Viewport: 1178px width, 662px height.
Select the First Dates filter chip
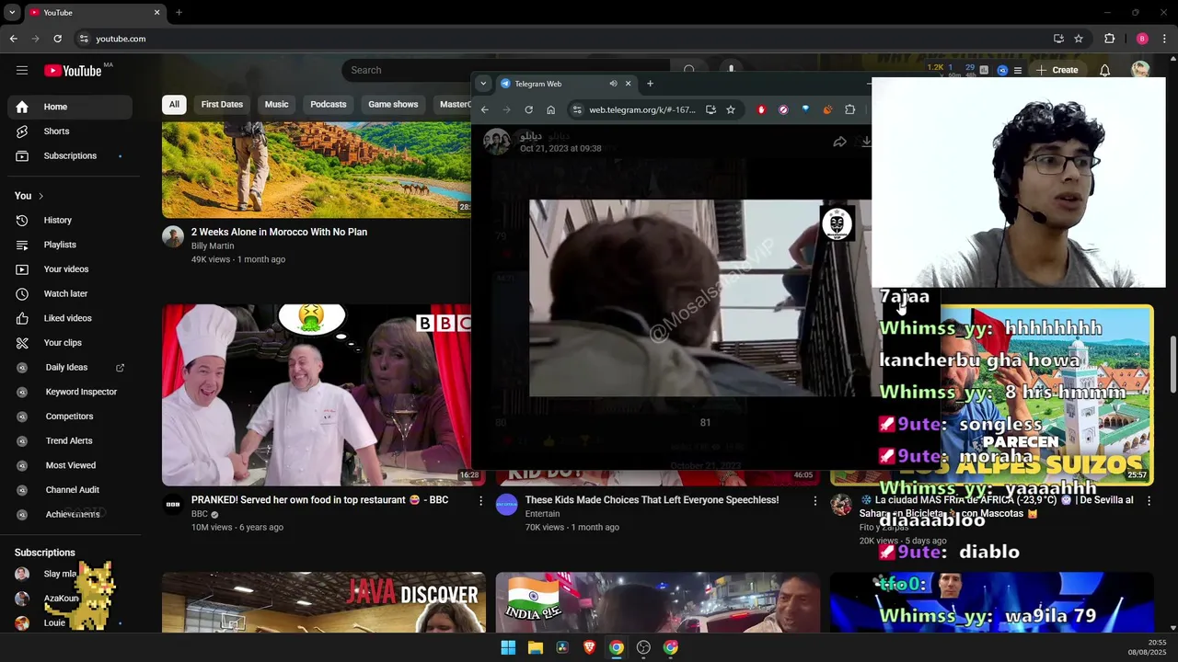[222, 105]
